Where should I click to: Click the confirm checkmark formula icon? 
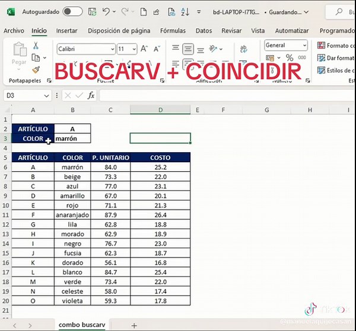(80, 95)
